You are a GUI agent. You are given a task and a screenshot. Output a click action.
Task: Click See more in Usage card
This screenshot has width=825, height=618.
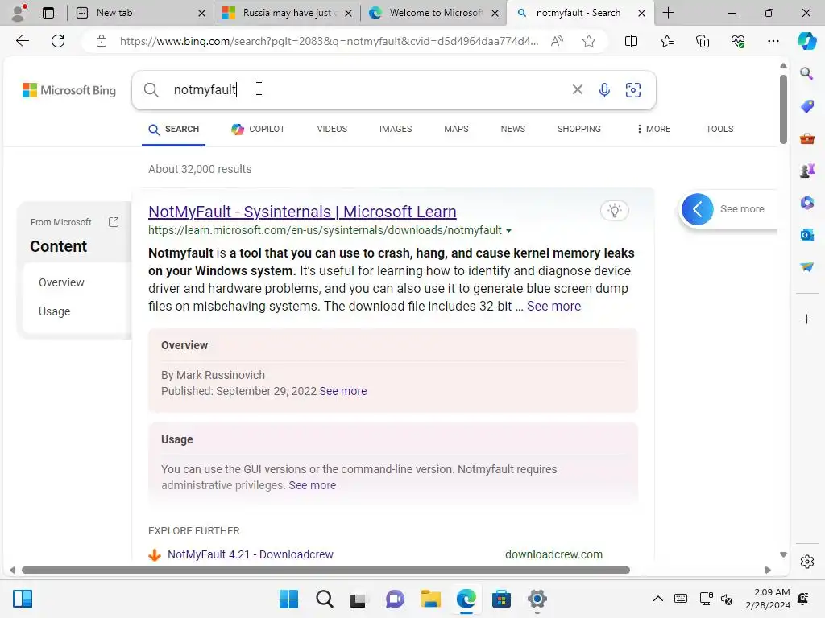pyautogui.click(x=312, y=485)
